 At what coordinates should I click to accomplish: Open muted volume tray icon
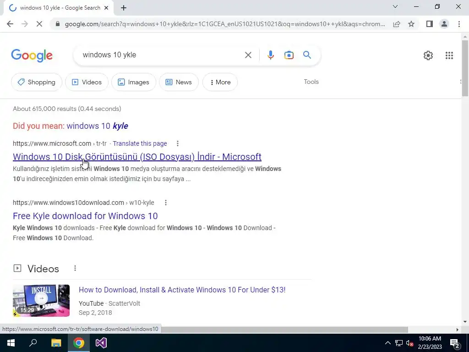coord(409,343)
